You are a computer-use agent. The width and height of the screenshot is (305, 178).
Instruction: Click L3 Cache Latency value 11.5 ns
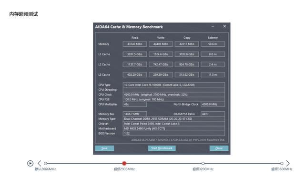pos(213,74)
